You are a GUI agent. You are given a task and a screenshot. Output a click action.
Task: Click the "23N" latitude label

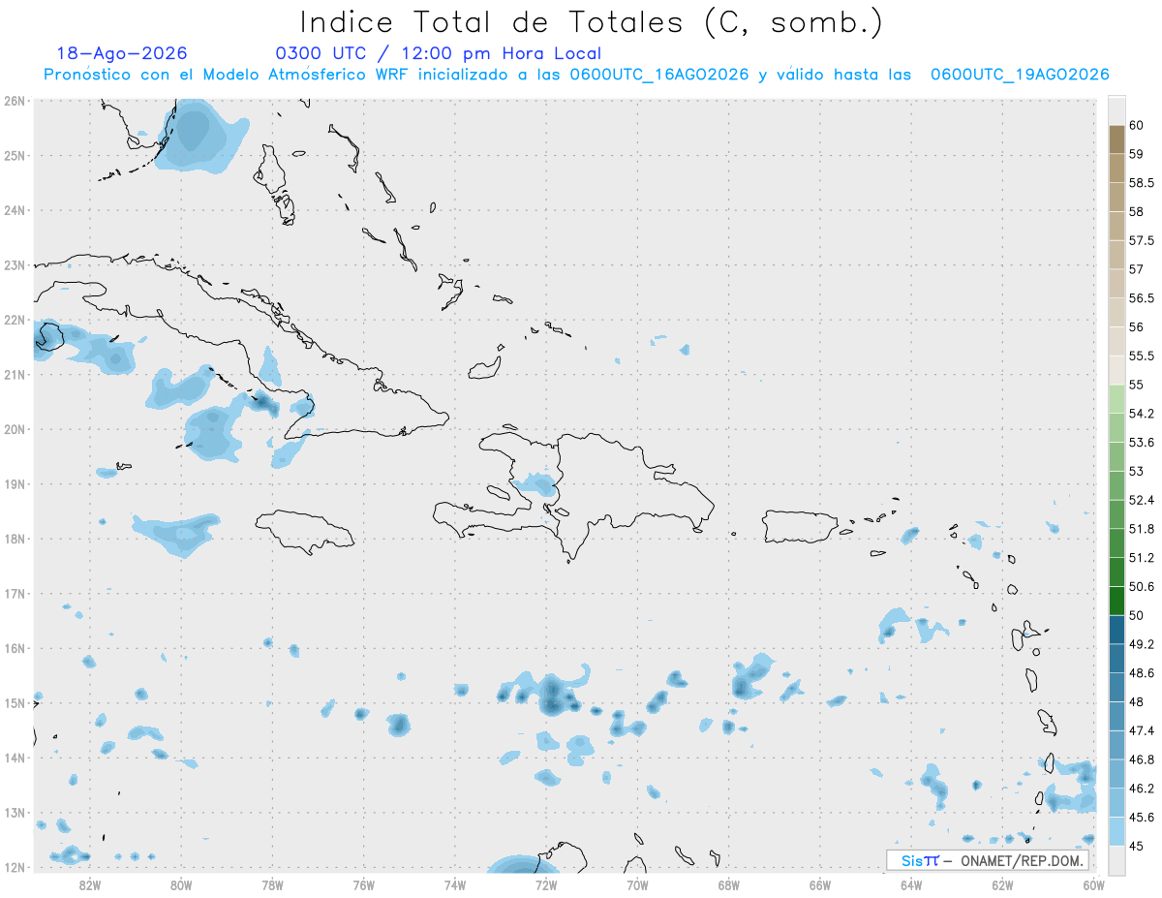click(15, 264)
